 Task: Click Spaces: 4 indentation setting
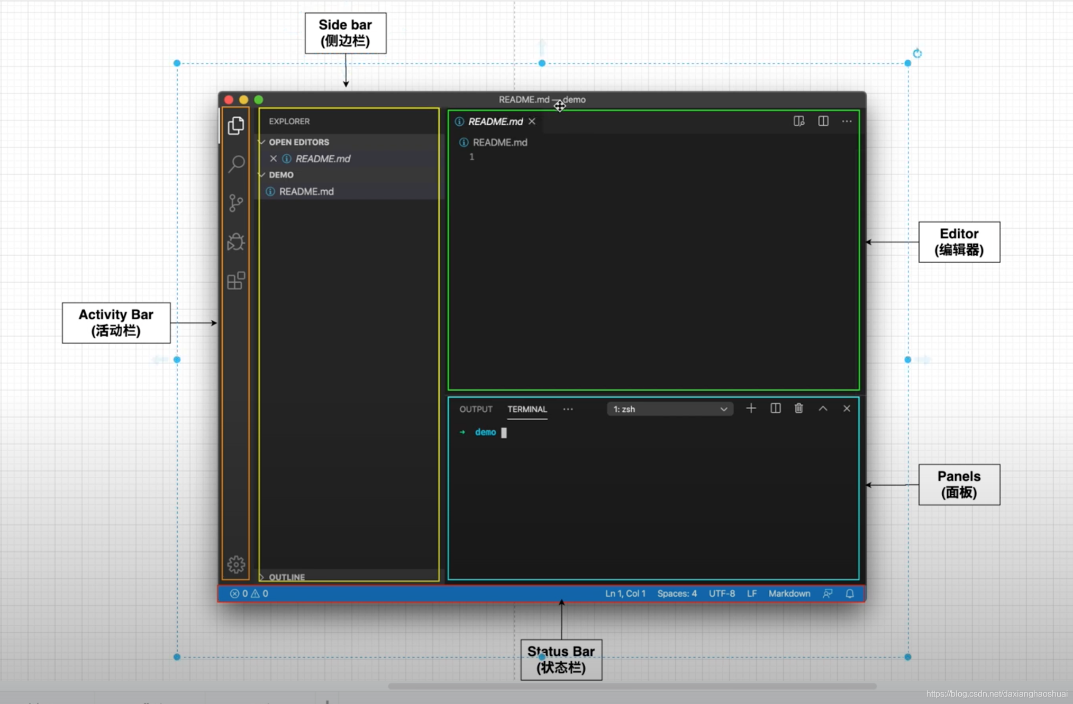pyautogui.click(x=677, y=594)
